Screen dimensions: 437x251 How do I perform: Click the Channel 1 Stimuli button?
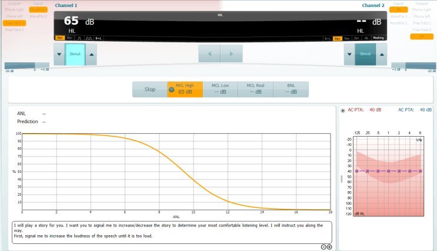point(75,55)
